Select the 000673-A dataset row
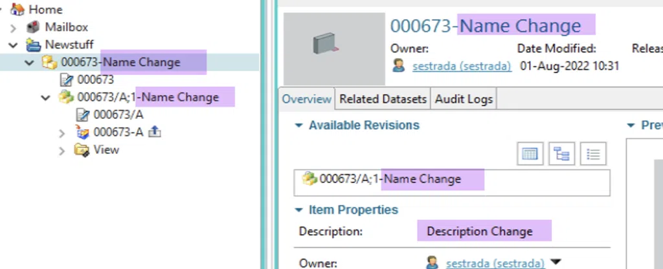The height and width of the screenshot is (269, 663). [x=118, y=132]
